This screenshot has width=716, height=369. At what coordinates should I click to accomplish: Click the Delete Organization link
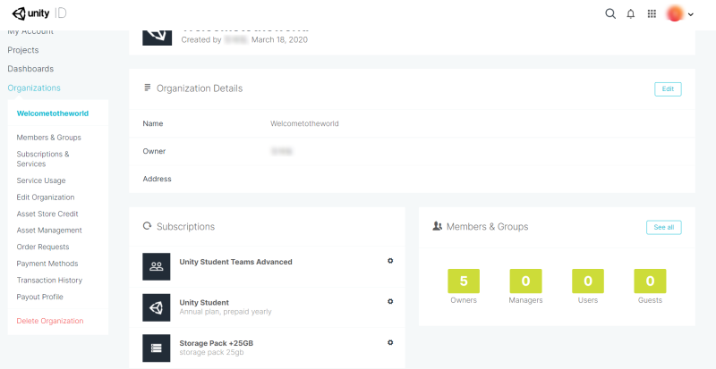pyautogui.click(x=50, y=321)
